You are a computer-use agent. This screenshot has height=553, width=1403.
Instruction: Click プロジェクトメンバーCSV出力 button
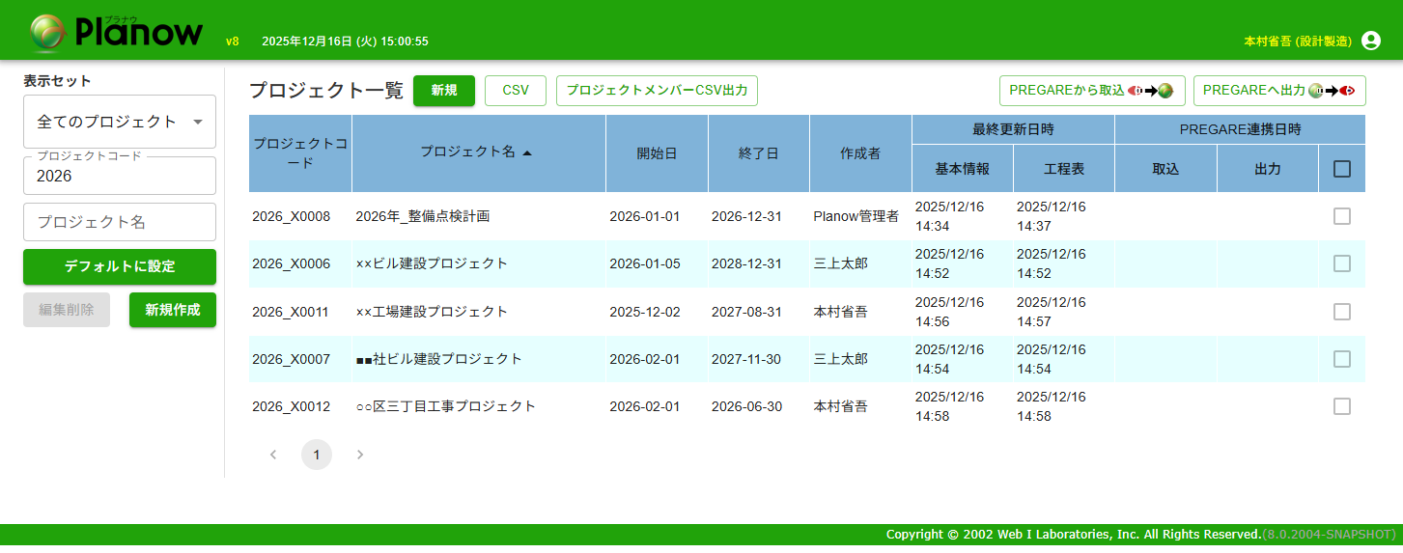[657, 91]
